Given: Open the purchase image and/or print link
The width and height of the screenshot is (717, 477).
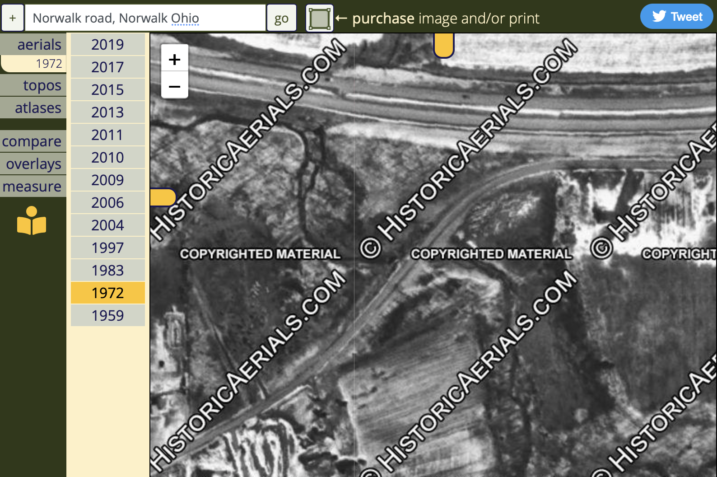Looking at the screenshot, I should (x=445, y=19).
